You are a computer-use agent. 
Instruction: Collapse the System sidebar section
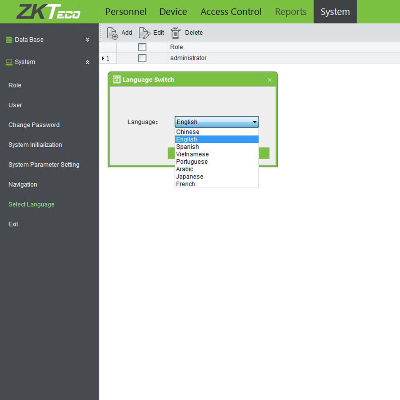pyautogui.click(x=88, y=62)
